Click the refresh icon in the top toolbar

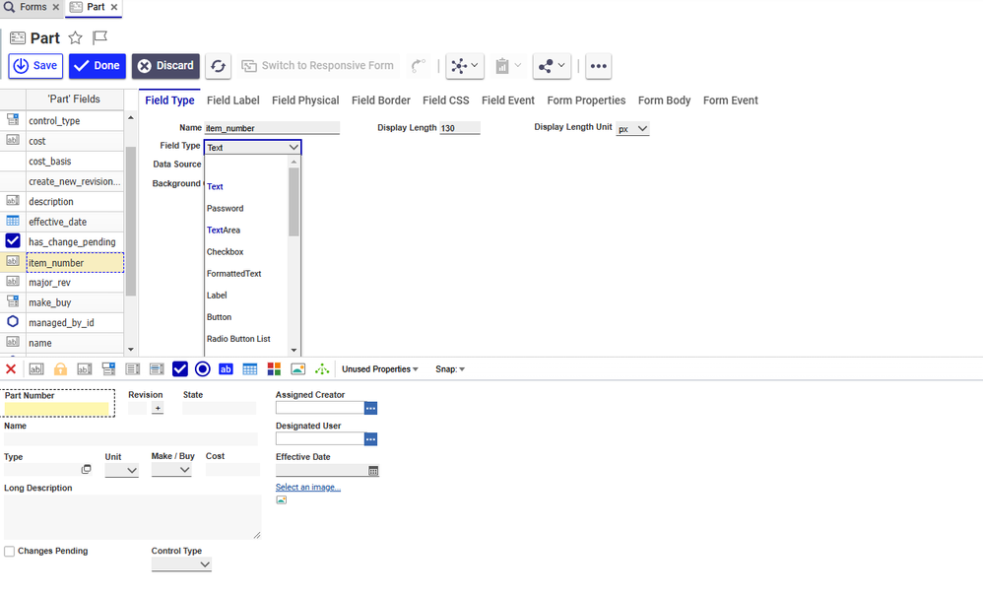(x=218, y=66)
